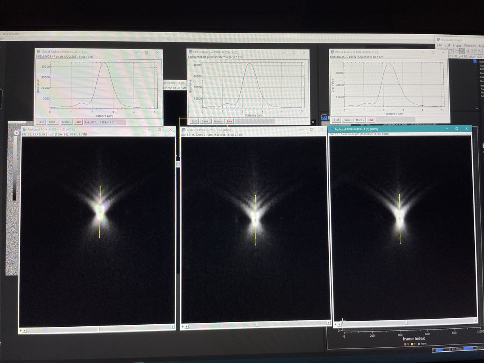This screenshot has height=363, width=484.
Task: Open window icon menu of Plot <0-193>
Action: click(333, 52)
